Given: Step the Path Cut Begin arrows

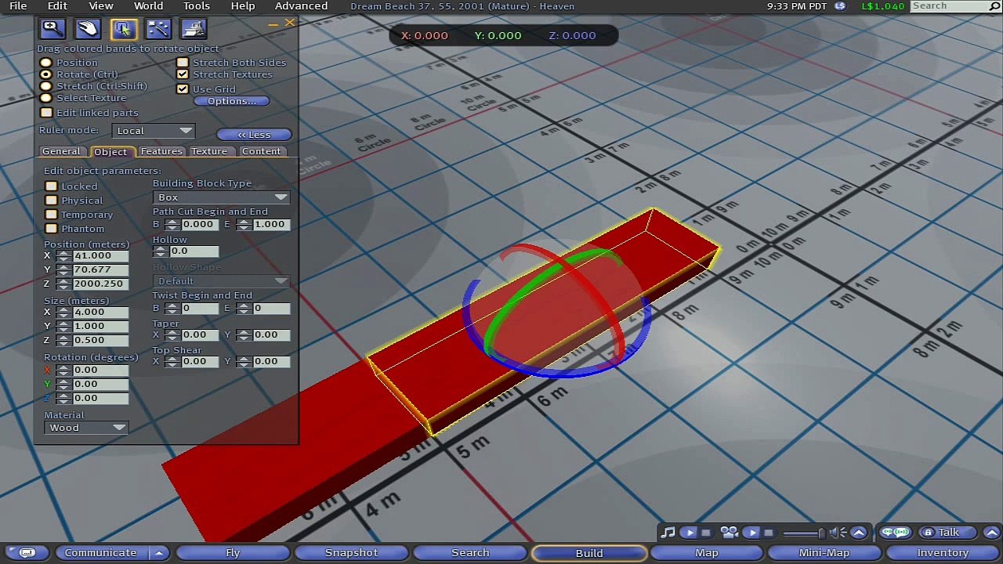Looking at the screenshot, I should 172,225.
